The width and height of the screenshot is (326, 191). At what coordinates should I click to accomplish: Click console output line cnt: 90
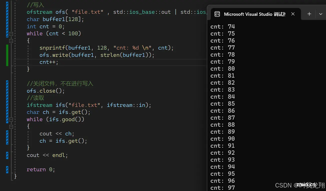click(x=223, y=139)
